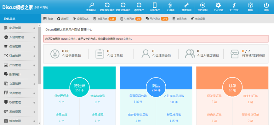Open 会员提现 link
This screenshot has width=274, height=125.
[x=98, y=115]
